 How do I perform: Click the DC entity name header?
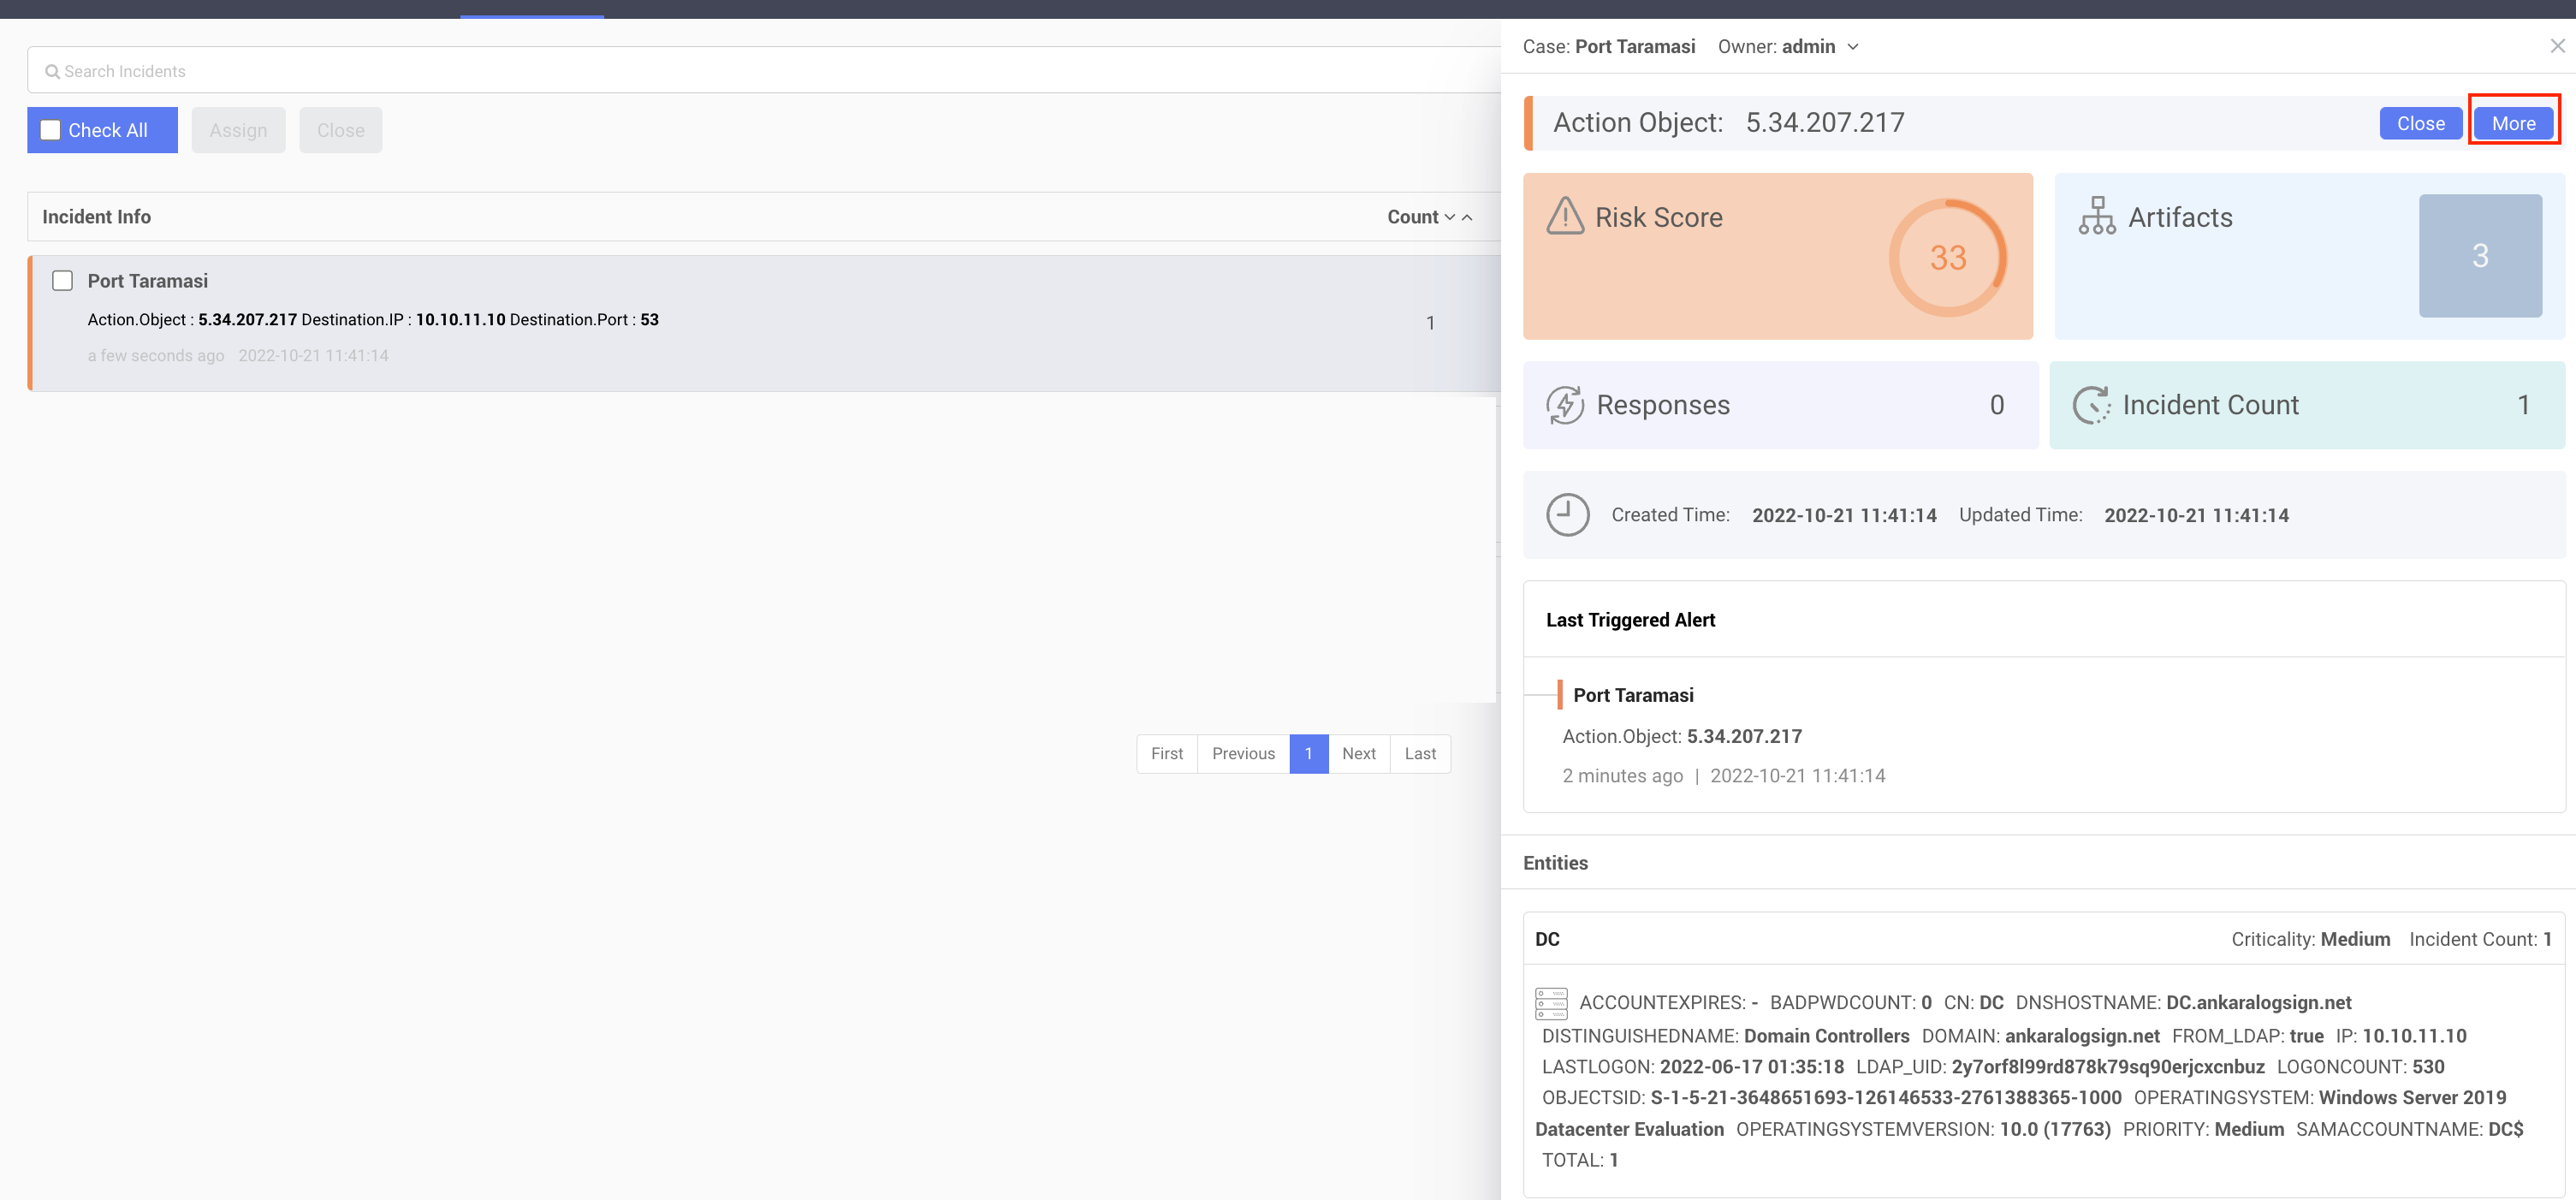coord(1547,939)
